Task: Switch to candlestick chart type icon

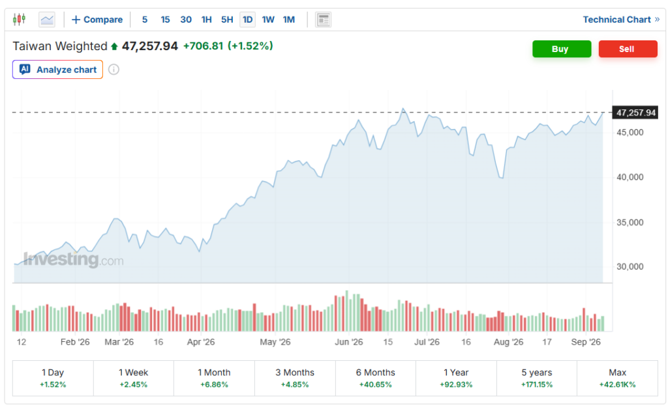Action: [19, 20]
